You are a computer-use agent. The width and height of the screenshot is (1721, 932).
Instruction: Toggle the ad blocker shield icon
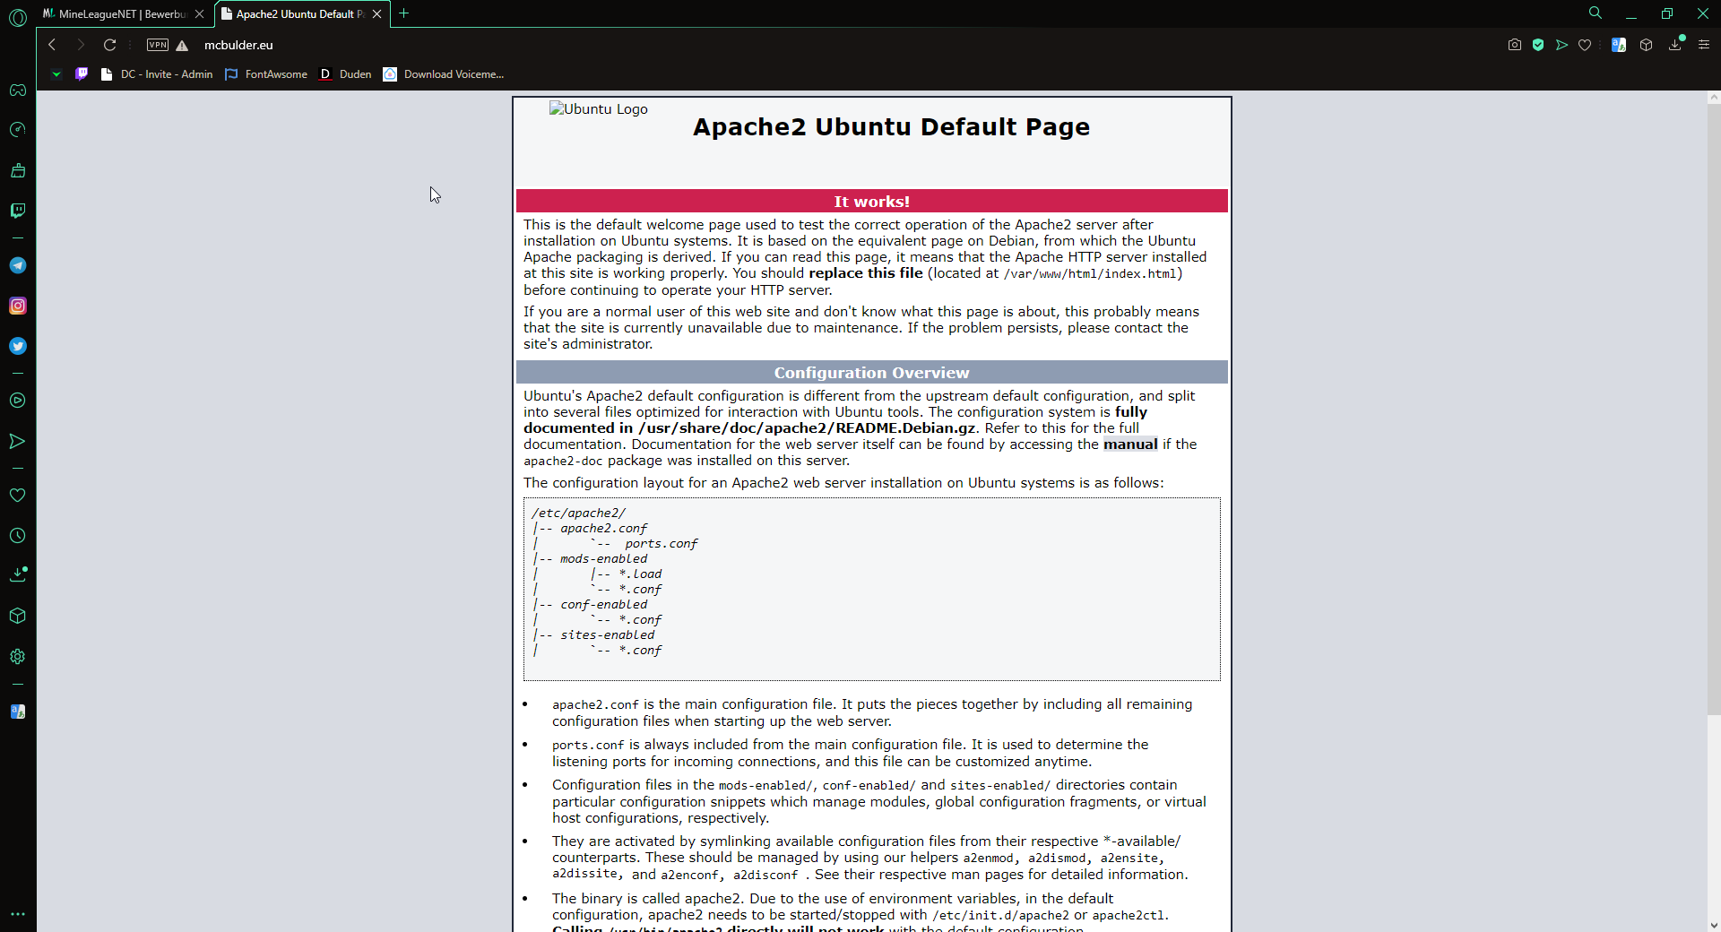click(1538, 45)
